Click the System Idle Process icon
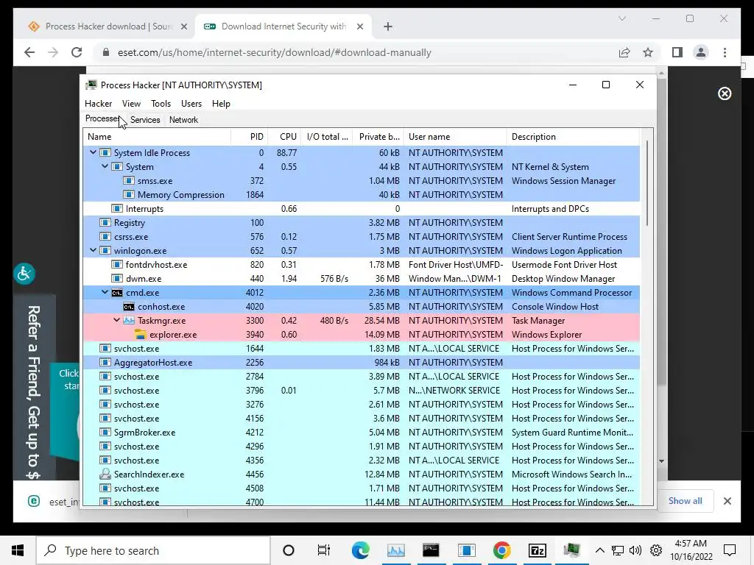754x565 pixels. point(105,153)
